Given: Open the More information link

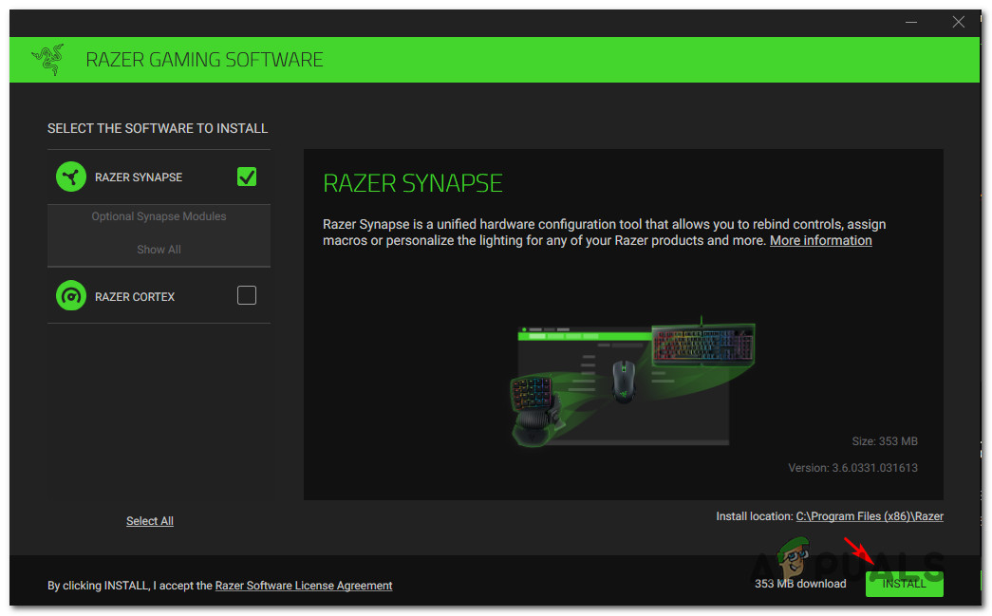Looking at the screenshot, I should (820, 240).
